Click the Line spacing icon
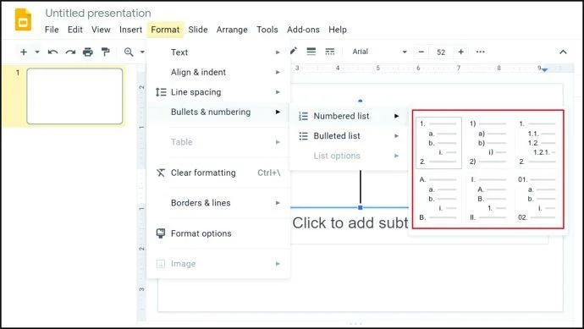Viewport: 584px width, 329px height. [x=161, y=92]
